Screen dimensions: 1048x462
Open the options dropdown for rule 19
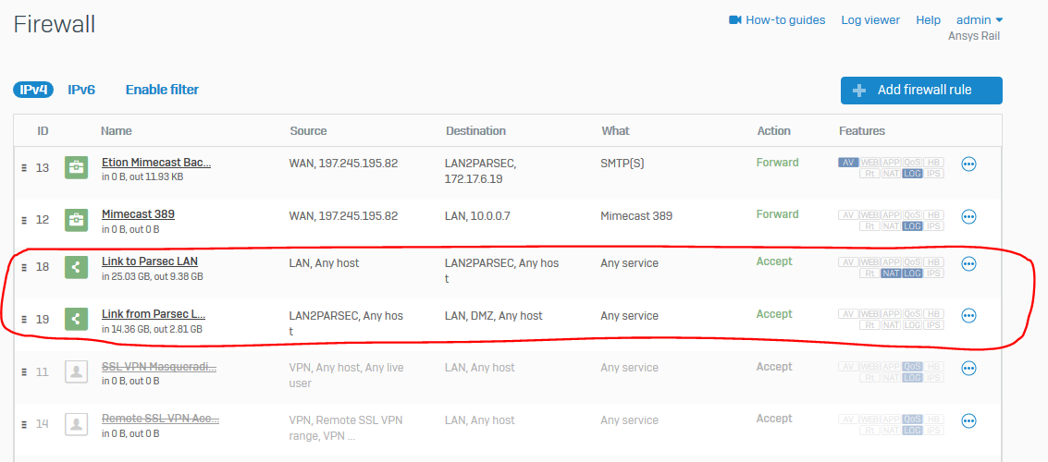(969, 316)
